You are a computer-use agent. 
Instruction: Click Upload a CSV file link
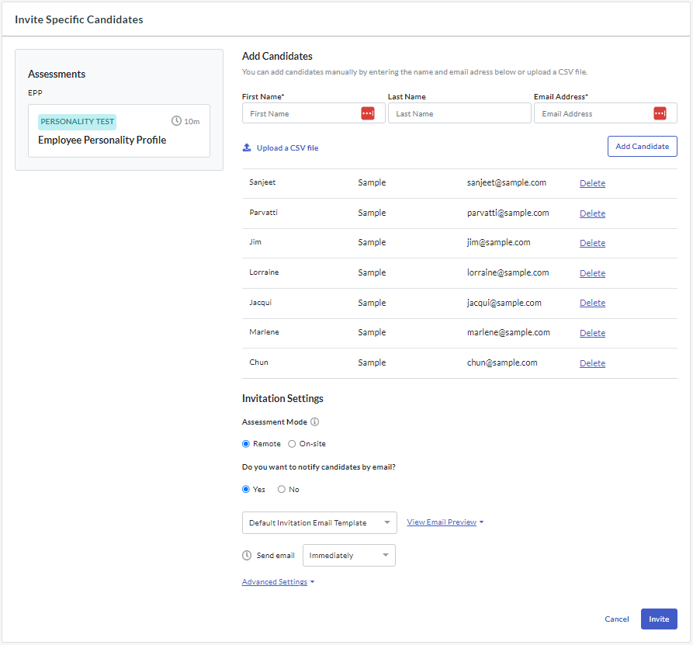288,148
